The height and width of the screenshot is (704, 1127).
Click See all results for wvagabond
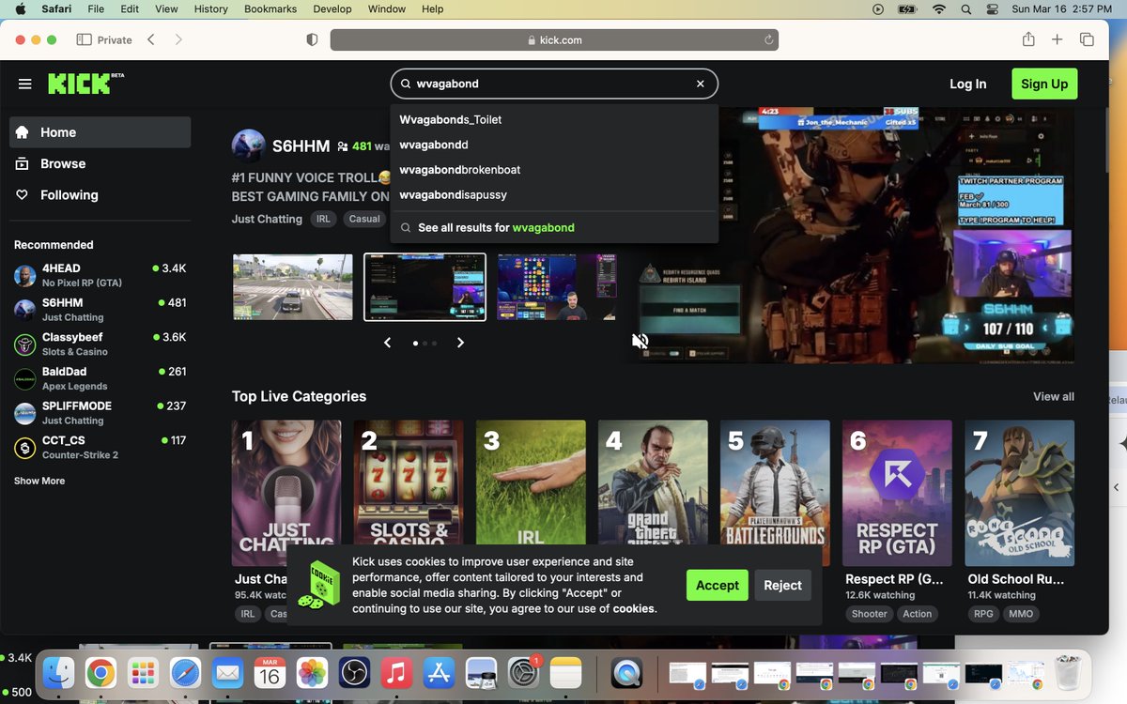click(x=554, y=227)
